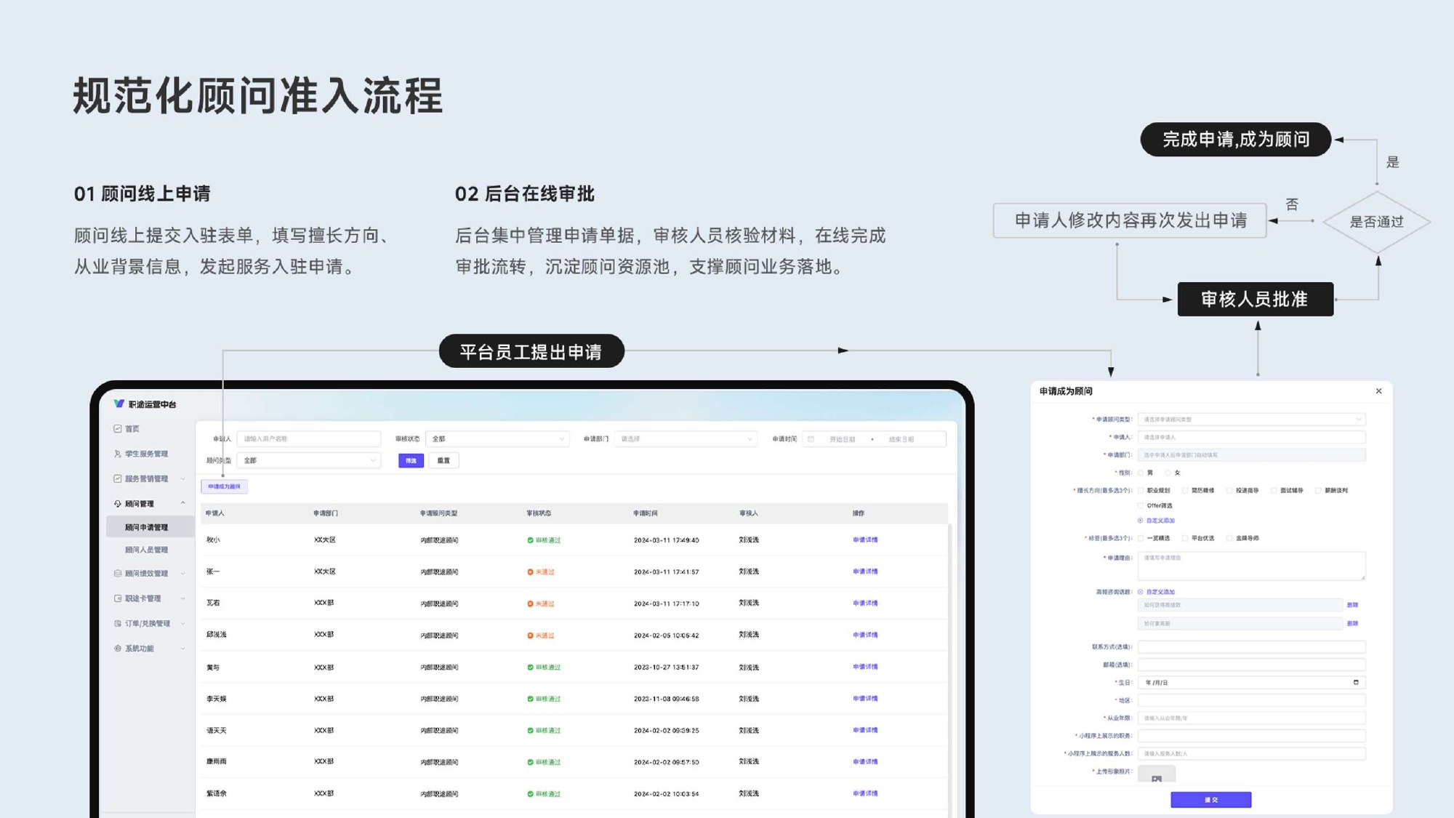
Task: Click the plus icon beside 高频咨询话题 自定义添加
Action: pyautogui.click(x=1140, y=592)
